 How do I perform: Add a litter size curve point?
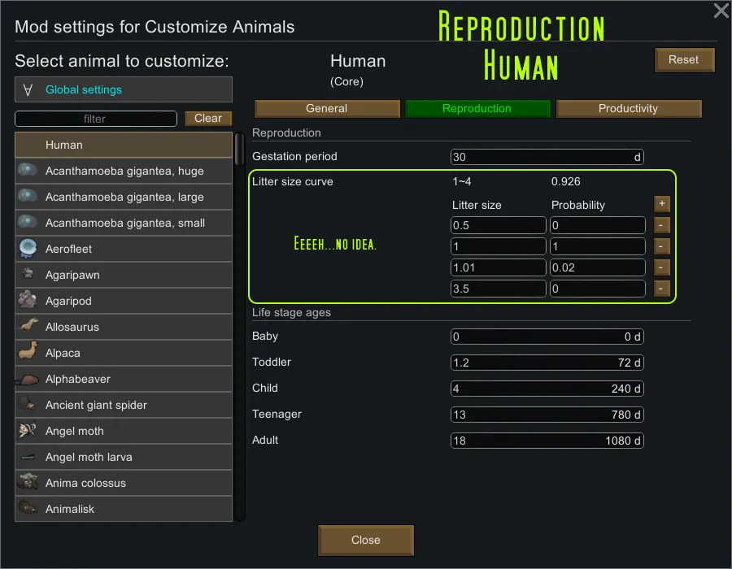point(661,204)
